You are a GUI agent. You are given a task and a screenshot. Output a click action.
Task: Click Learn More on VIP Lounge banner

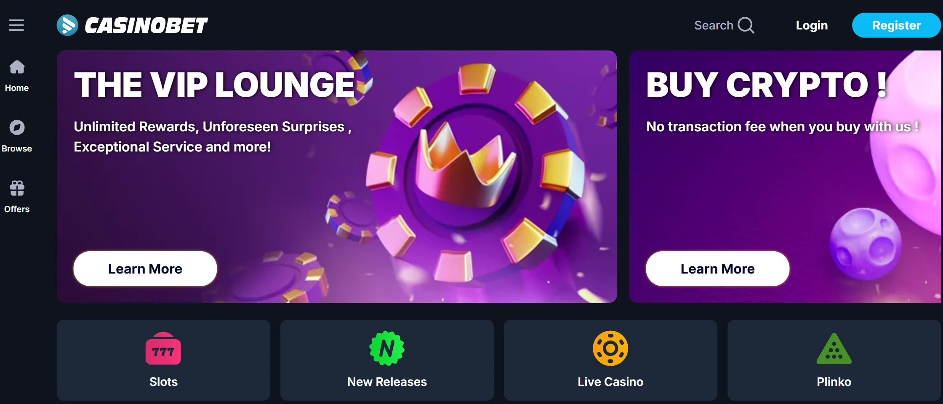[145, 268]
